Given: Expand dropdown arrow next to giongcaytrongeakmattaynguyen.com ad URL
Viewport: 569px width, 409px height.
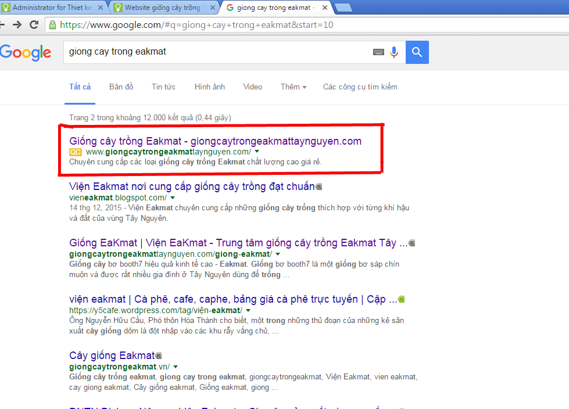Looking at the screenshot, I should pos(257,152).
